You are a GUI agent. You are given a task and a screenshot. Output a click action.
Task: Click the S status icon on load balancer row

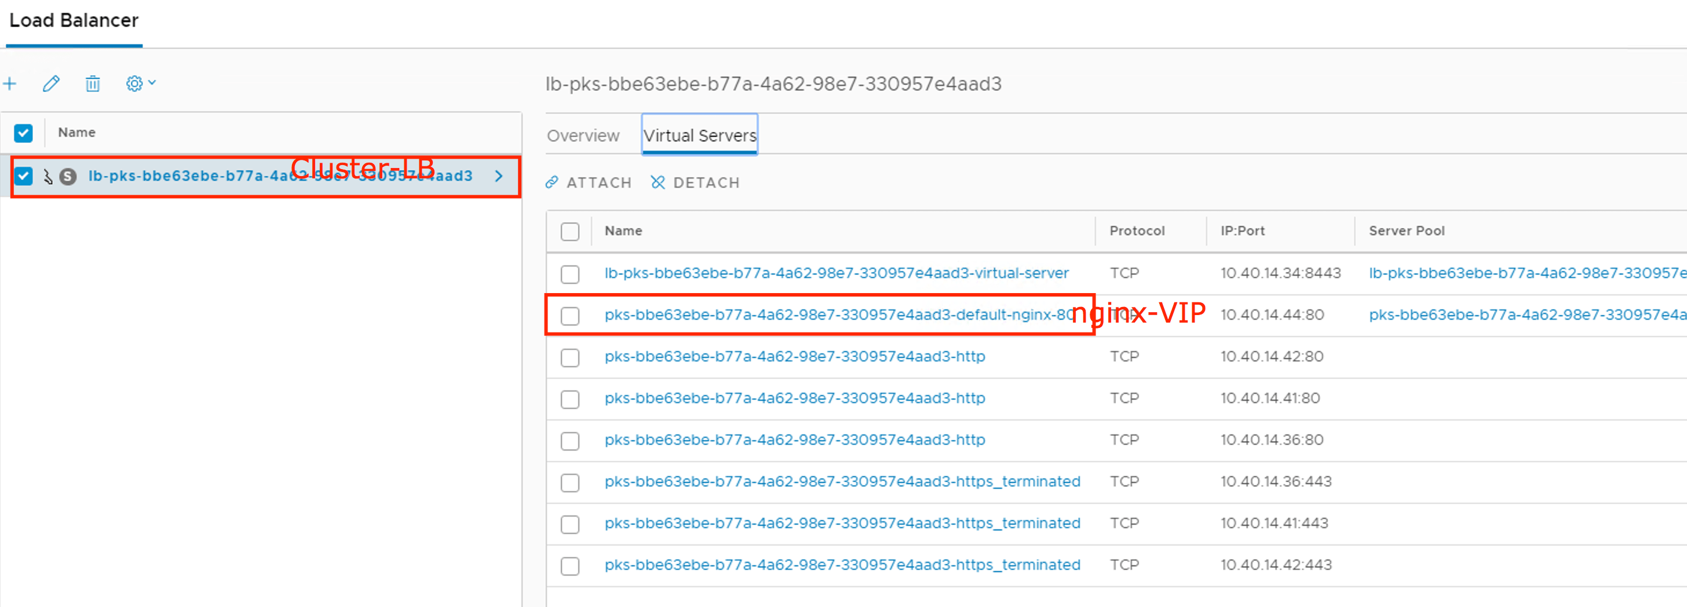[68, 176]
